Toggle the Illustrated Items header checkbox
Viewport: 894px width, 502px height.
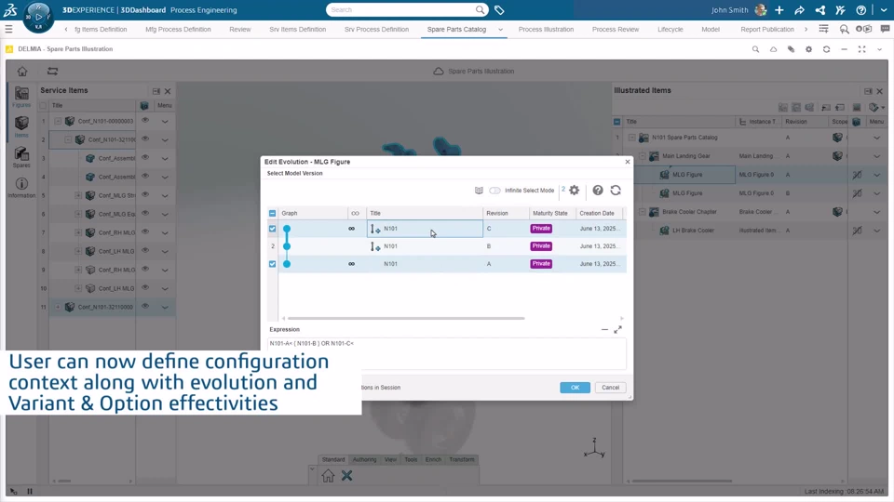tap(616, 121)
